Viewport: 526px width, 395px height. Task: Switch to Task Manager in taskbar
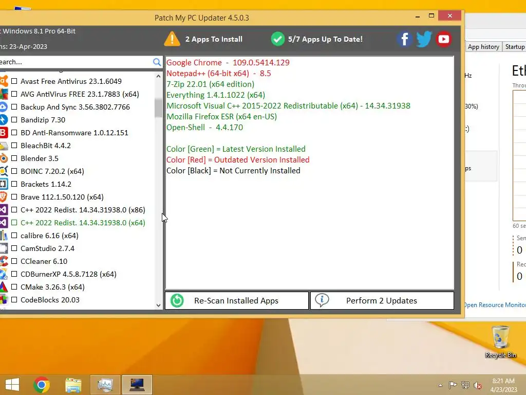(105, 385)
